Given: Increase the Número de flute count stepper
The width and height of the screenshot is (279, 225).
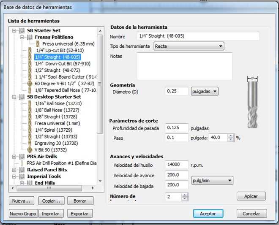Looking at the screenshot, I should point(184,195).
